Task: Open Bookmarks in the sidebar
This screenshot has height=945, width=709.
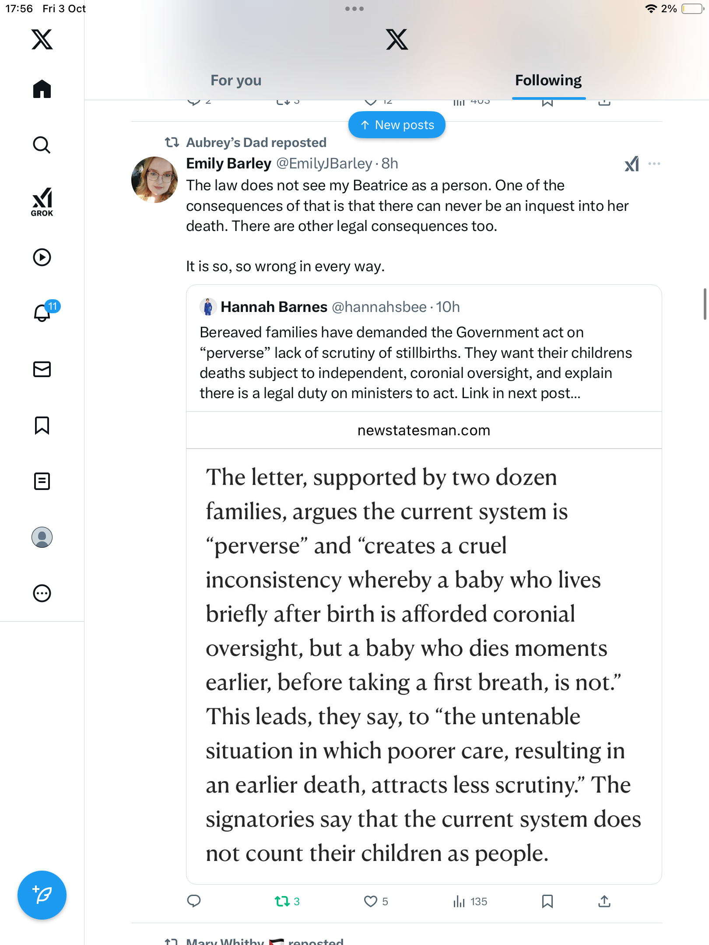Action: (x=42, y=425)
